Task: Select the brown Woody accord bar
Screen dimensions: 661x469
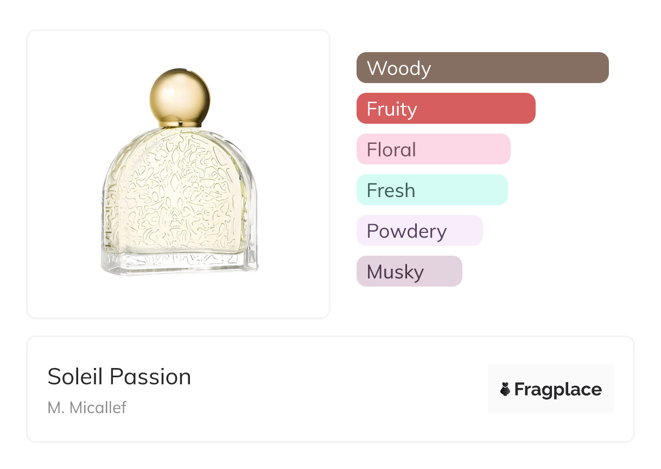Action: point(482,68)
